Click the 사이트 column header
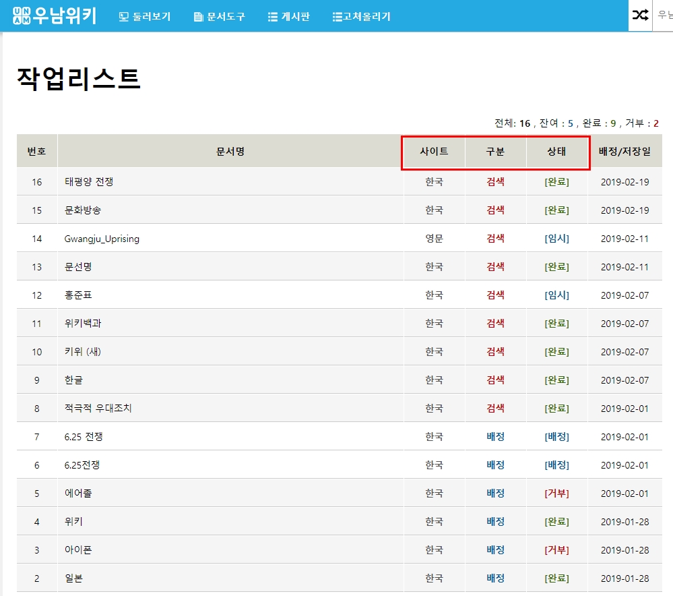Screen dimensions: 673x596 pyautogui.click(x=434, y=151)
